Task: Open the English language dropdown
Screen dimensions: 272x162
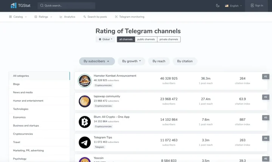Action: point(233,6)
